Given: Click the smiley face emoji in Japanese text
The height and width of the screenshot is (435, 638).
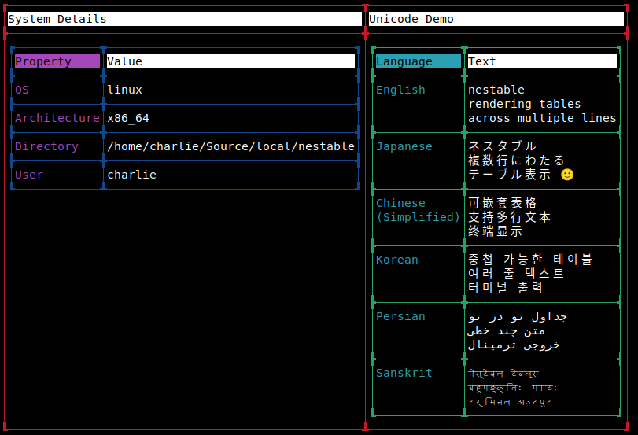Looking at the screenshot, I should pos(566,175).
